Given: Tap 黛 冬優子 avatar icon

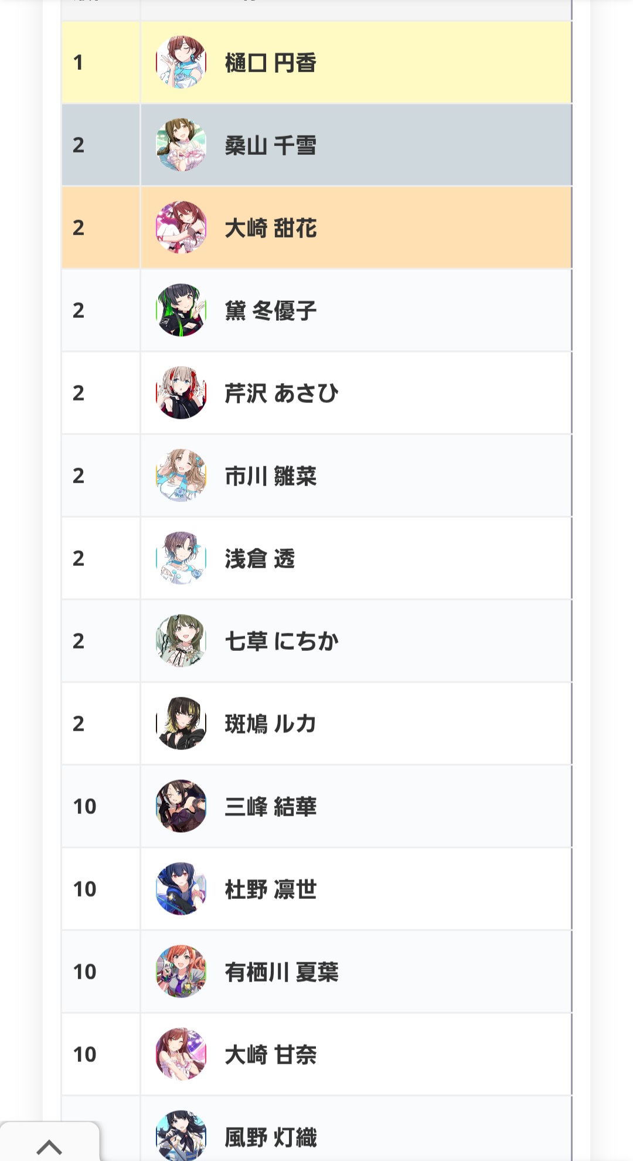Looking at the screenshot, I should [181, 310].
